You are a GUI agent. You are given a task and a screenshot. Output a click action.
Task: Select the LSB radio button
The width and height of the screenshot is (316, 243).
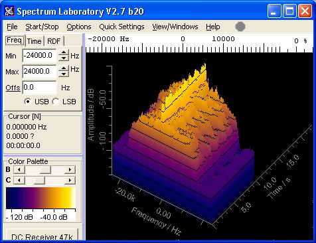55,102
